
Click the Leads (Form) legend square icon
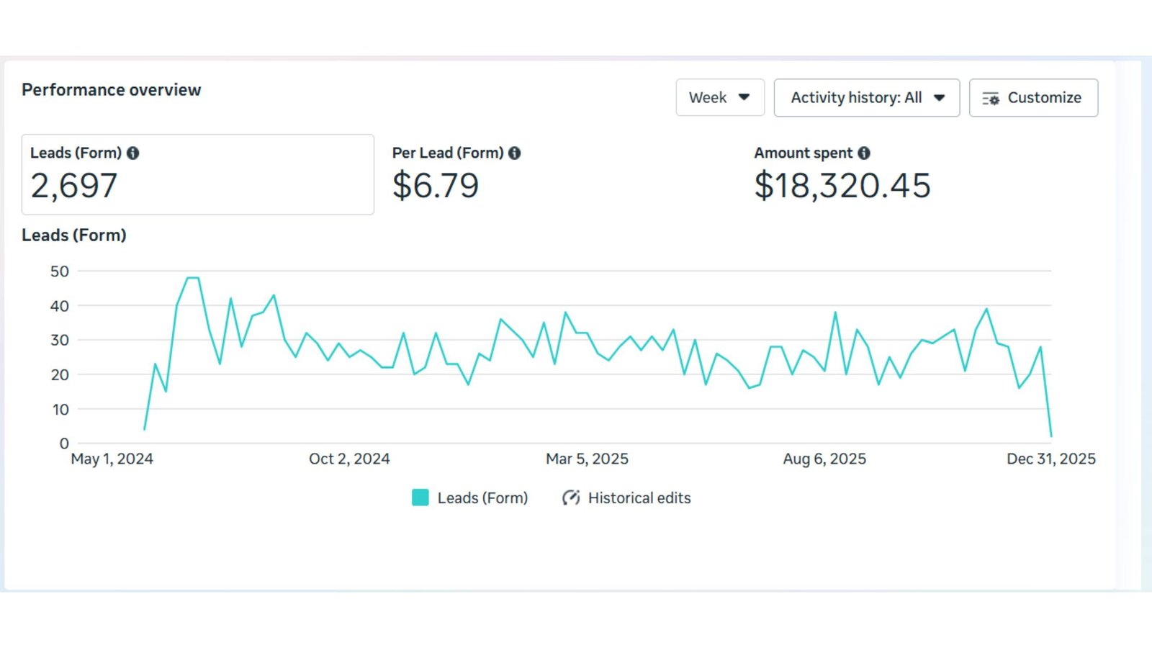(x=420, y=497)
